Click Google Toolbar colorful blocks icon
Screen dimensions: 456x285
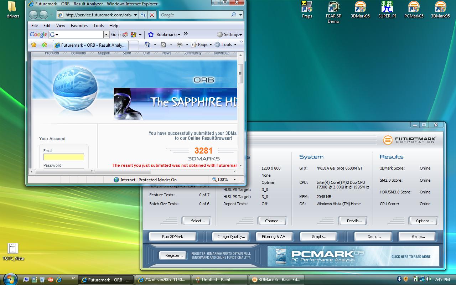(134, 35)
